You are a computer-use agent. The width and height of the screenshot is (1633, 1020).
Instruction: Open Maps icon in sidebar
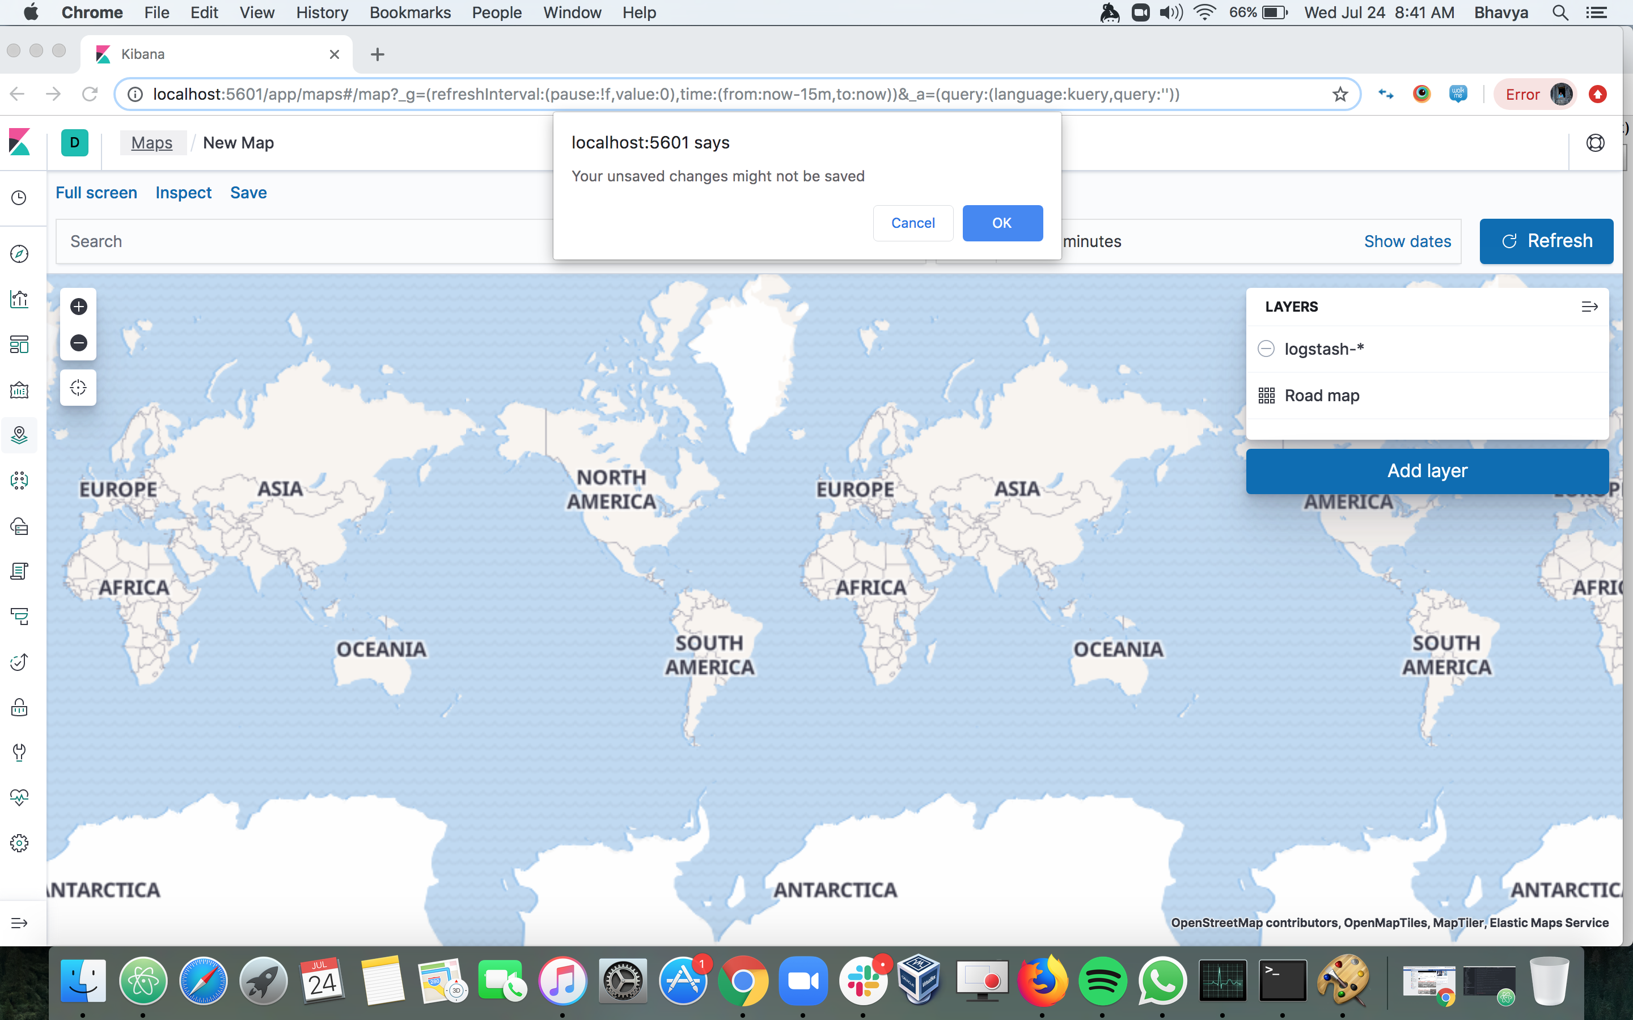(x=19, y=435)
